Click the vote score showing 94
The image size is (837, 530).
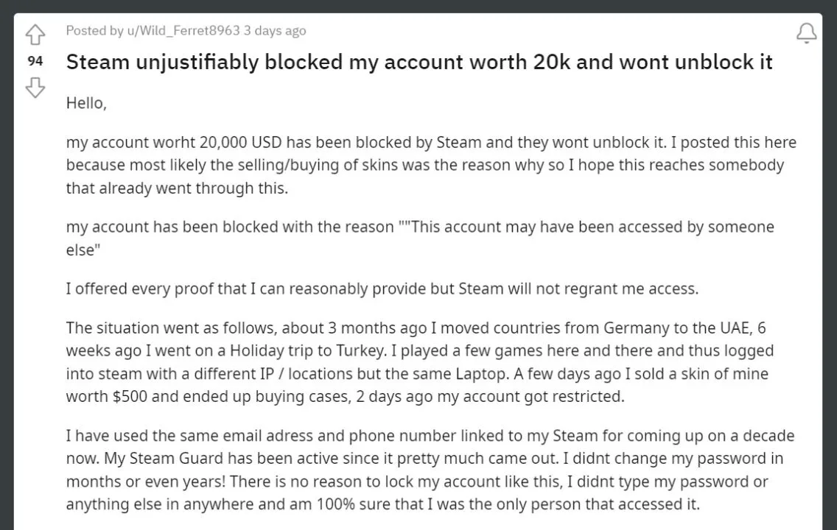pos(35,61)
